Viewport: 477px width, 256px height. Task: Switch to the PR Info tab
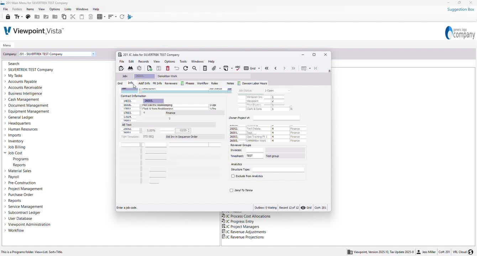tap(157, 84)
